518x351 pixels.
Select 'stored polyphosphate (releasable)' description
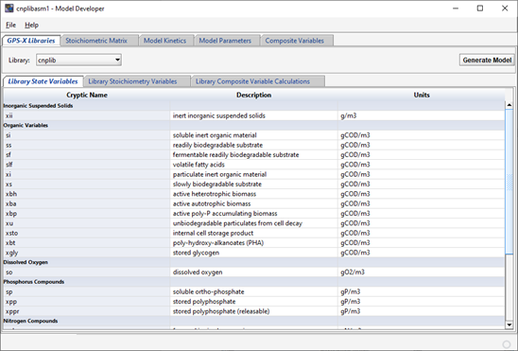(253, 311)
